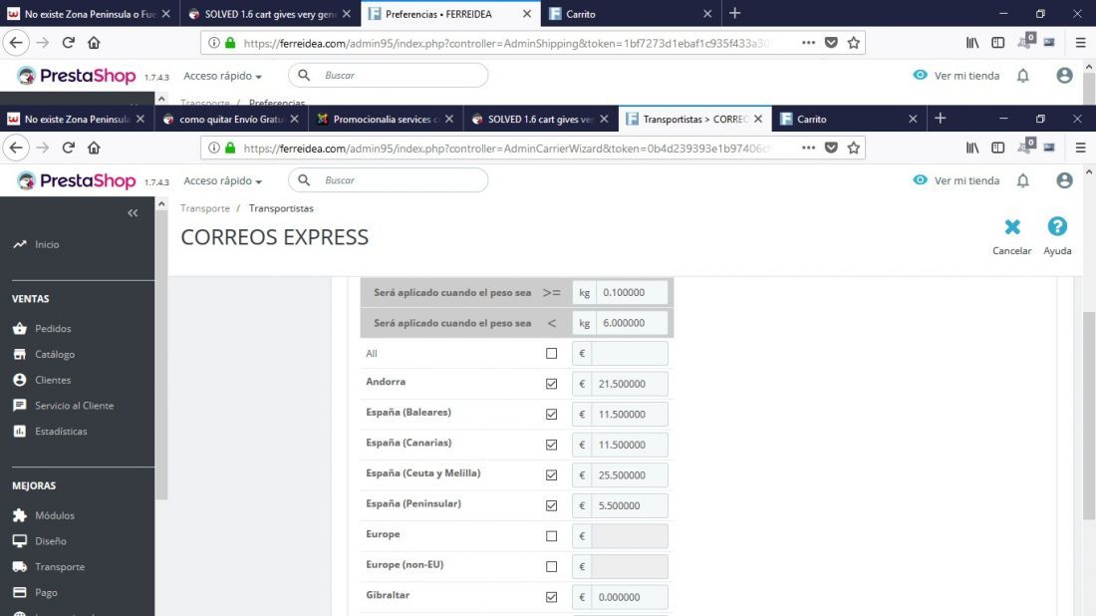Viewport: 1096px width, 616px height.
Task: Open the Ayuda help icon
Action: pos(1057,226)
